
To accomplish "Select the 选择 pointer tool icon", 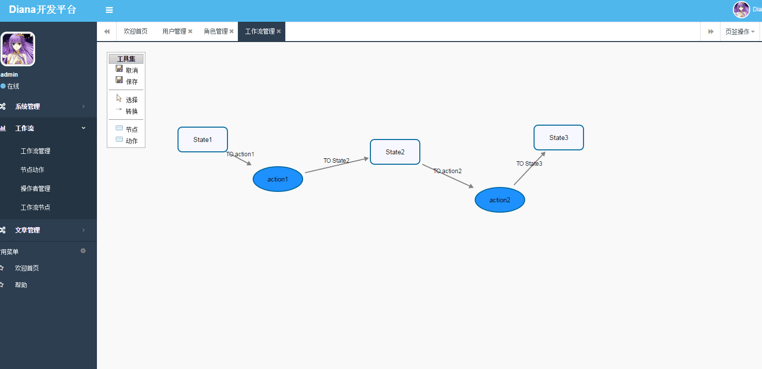I will coord(119,98).
